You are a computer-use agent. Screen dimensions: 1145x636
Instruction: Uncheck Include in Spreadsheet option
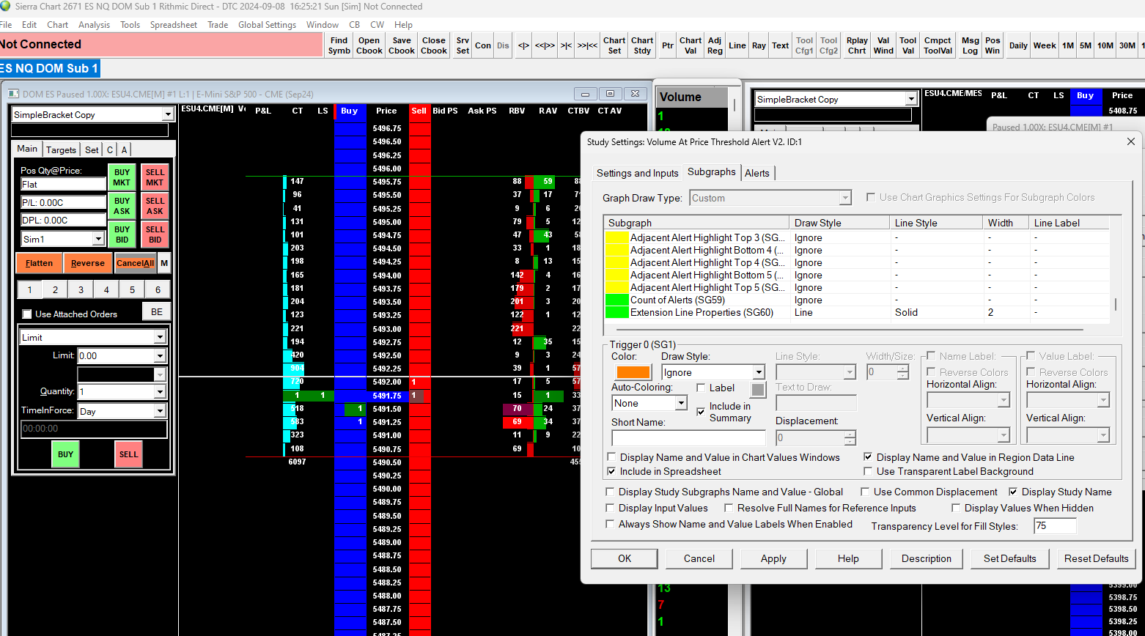coord(611,472)
